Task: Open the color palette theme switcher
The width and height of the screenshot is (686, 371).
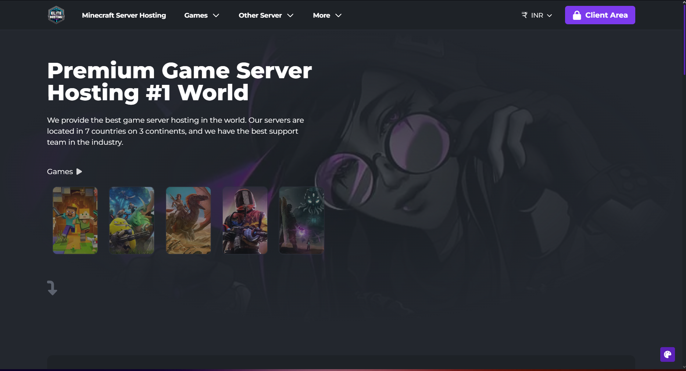Action: point(667,354)
